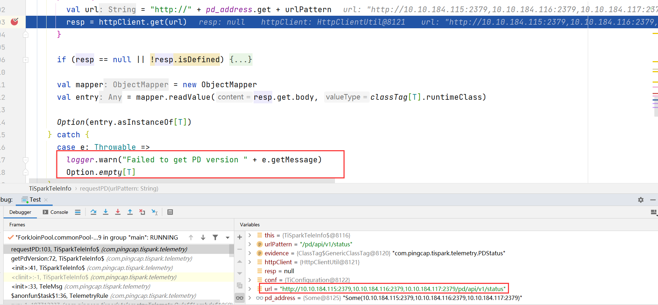This screenshot has width=658, height=305.
Task: Select the Debugger tab
Action: pos(20,212)
